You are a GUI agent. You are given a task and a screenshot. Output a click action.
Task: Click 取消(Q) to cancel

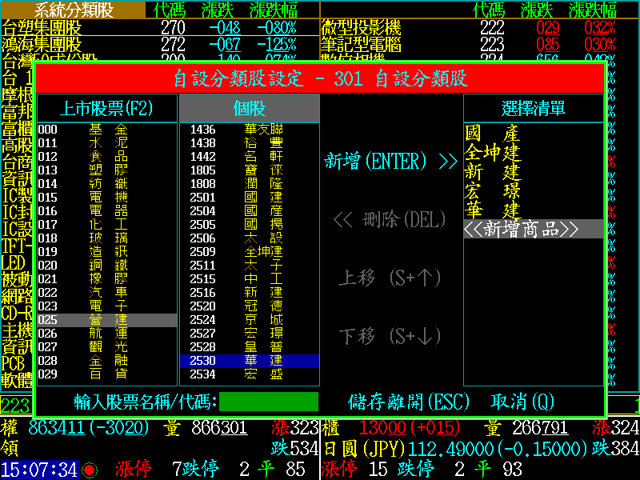[522, 402]
